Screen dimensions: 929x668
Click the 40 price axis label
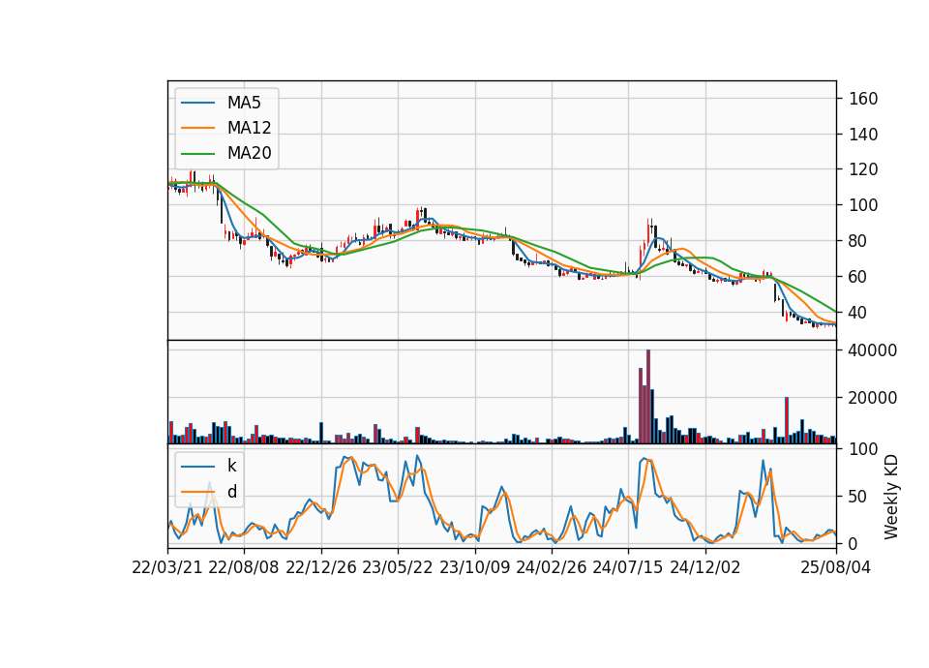click(858, 313)
